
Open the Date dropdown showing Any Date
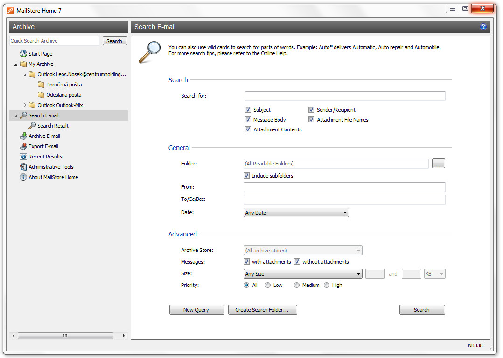coord(296,213)
